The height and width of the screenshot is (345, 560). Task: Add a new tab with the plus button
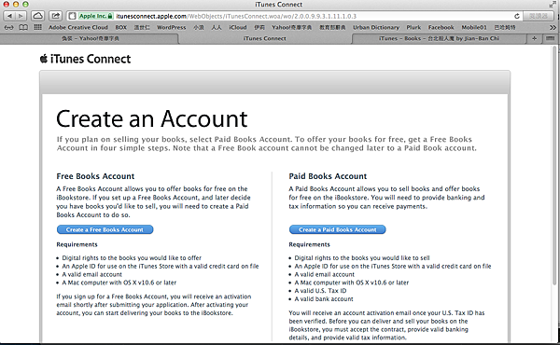tap(534, 38)
